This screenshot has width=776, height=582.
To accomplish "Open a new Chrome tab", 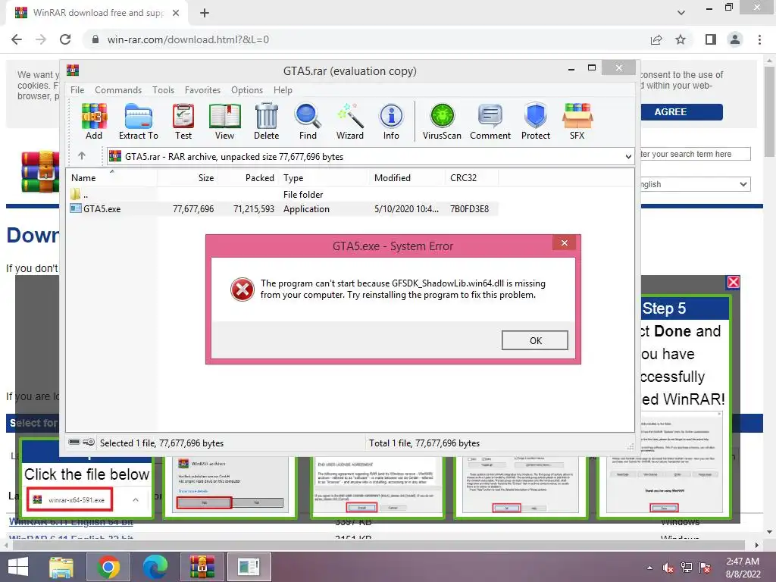I will (205, 13).
